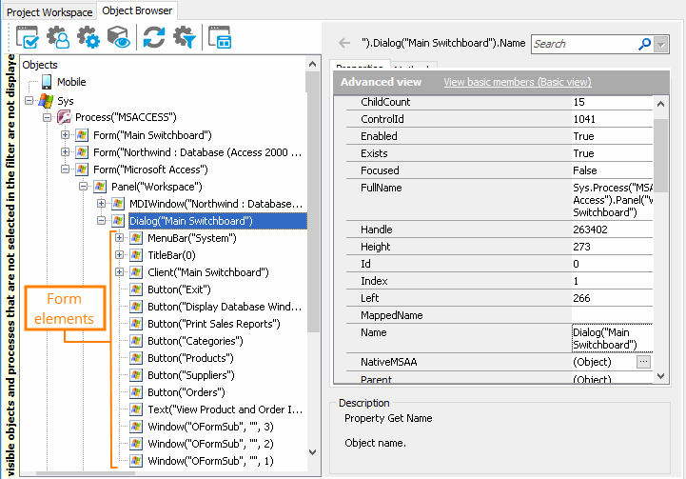Click the magnifier icon in Search box
Viewport: 686px width, 479px height.
(644, 44)
